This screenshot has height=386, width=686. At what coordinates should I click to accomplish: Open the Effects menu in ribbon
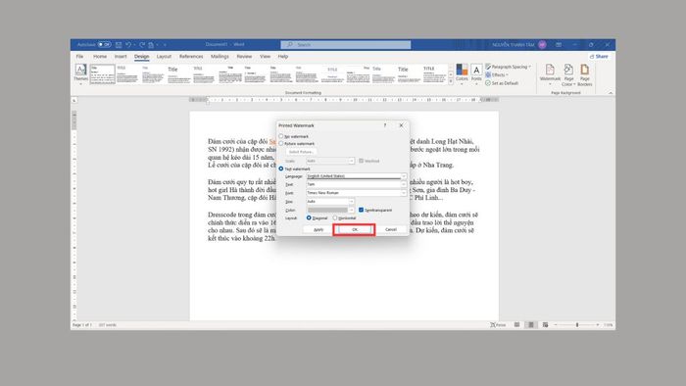(x=497, y=74)
